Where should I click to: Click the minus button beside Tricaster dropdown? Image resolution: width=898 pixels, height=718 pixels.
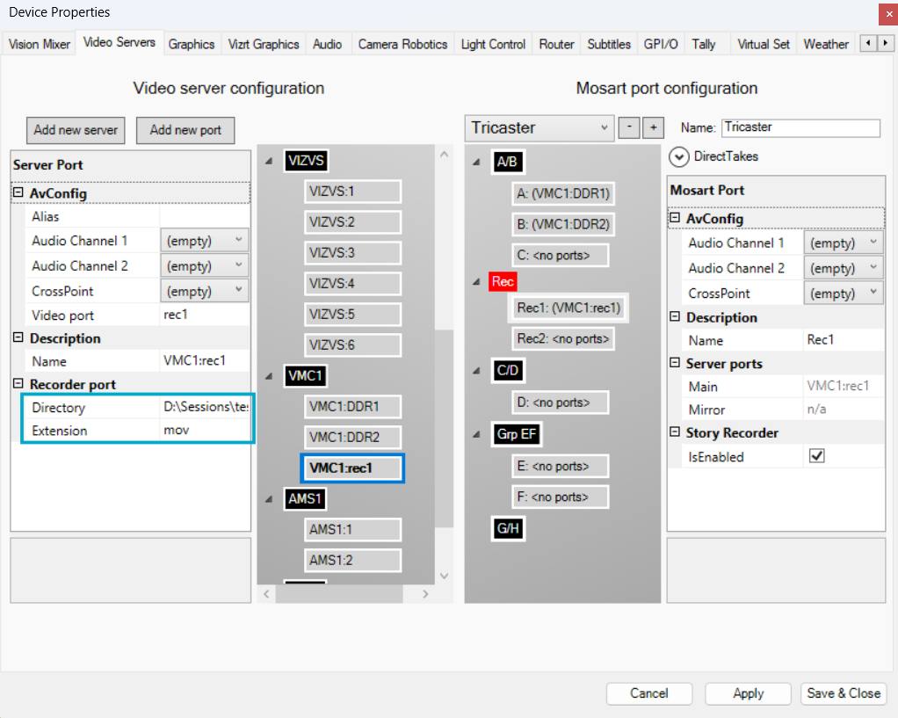[x=629, y=127]
